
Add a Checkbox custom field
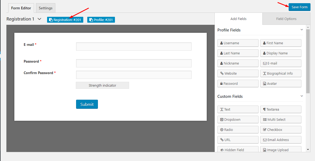(281, 130)
